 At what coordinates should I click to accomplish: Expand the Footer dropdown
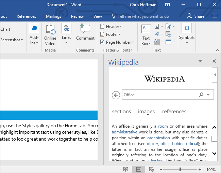click(120, 34)
